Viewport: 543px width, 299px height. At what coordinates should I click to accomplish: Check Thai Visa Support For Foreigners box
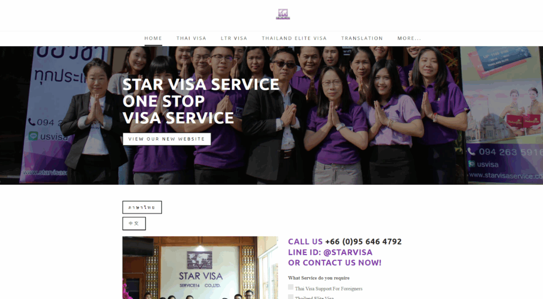(291, 287)
